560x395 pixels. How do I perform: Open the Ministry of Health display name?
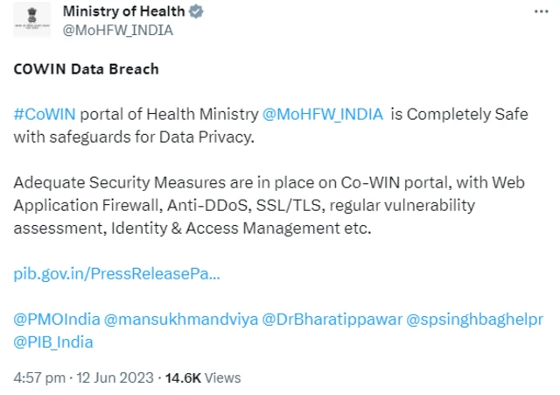[123, 11]
